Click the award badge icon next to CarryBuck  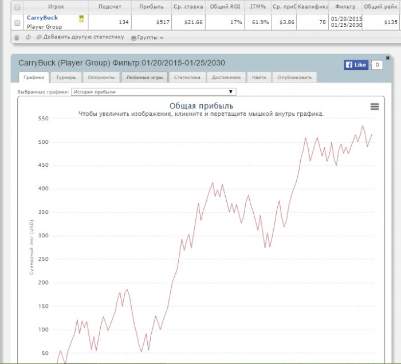point(81,18)
